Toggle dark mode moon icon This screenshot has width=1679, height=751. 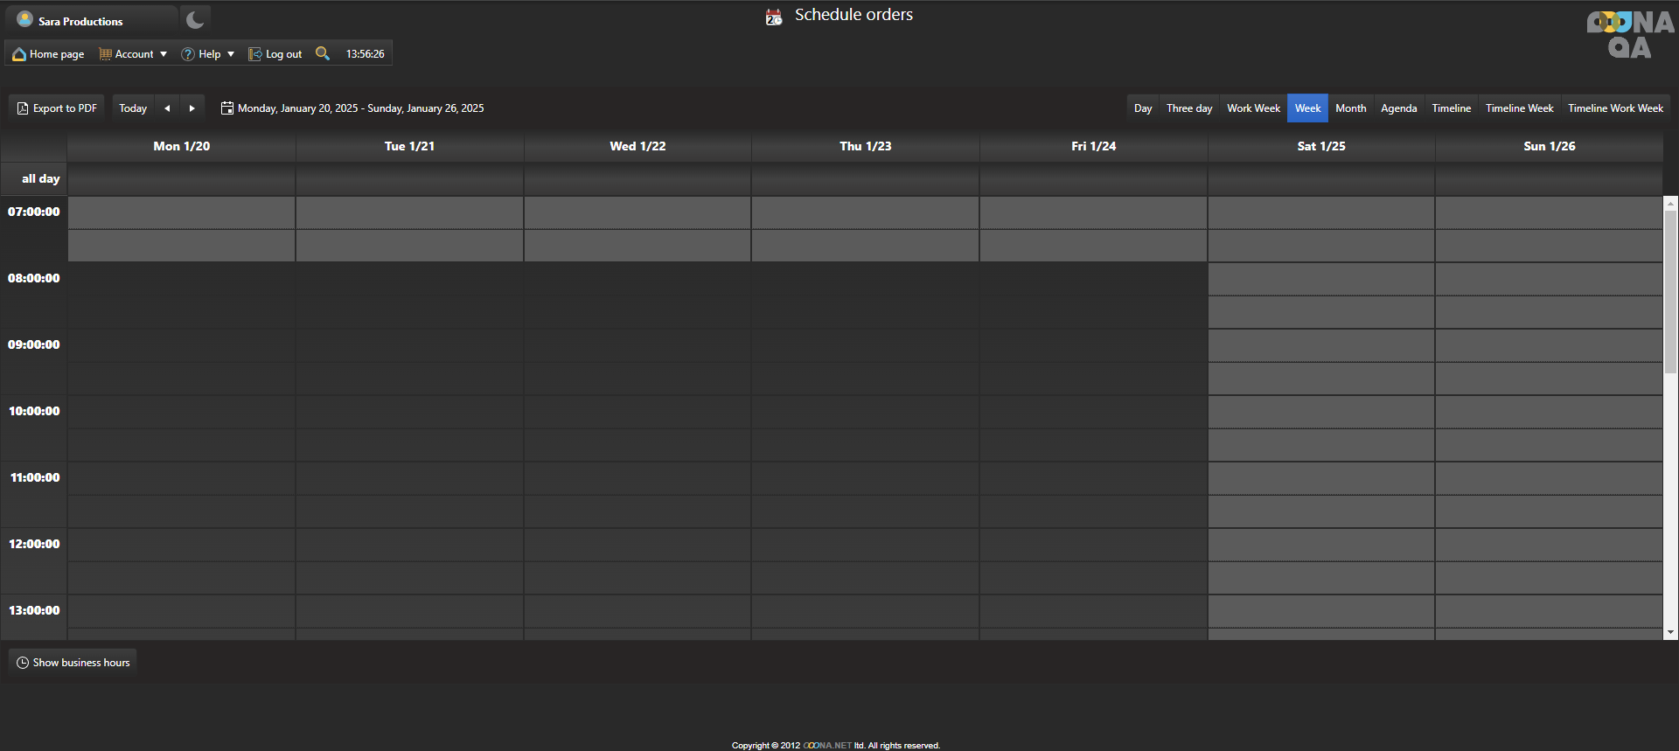point(195,19)
